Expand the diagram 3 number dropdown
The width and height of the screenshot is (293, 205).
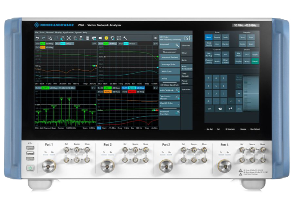coord(93,88)
